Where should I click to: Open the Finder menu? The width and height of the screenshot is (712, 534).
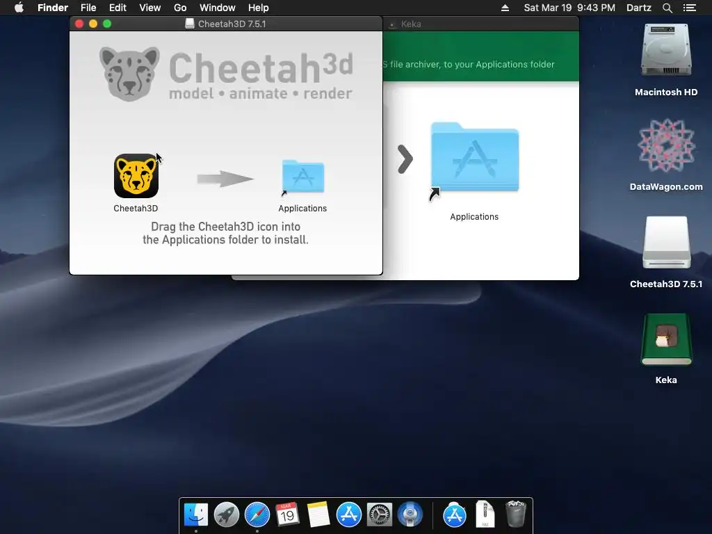click(x=53, y=8)
